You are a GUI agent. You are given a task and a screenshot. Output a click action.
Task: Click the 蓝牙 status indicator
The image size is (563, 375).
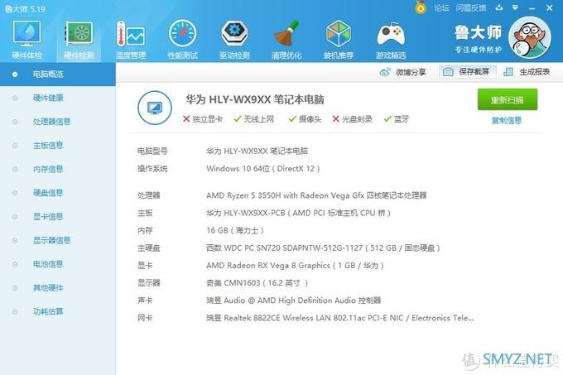[397, 119]
